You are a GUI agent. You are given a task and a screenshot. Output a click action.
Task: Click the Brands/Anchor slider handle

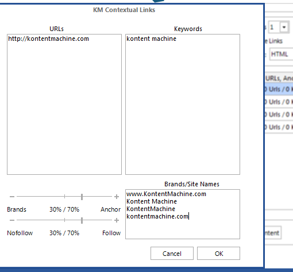coord(82,197)
